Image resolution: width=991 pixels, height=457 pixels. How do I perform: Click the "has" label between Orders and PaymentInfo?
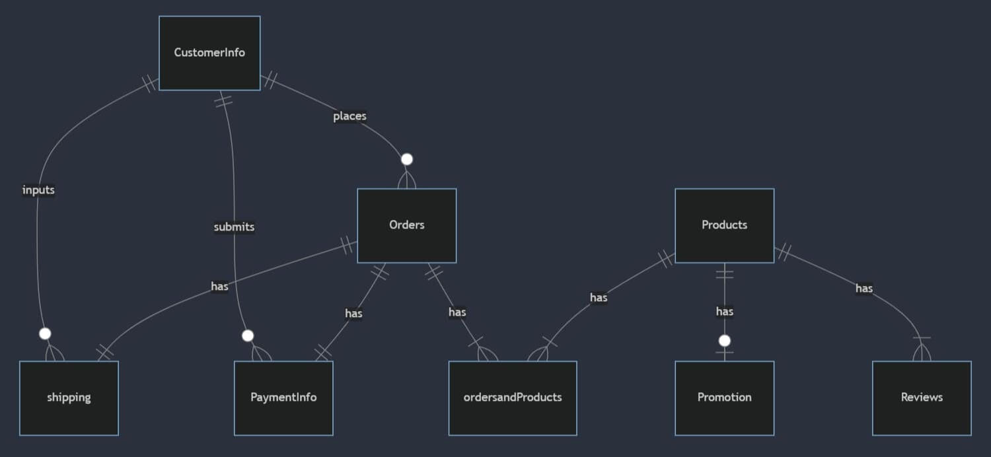click(353, 313)
